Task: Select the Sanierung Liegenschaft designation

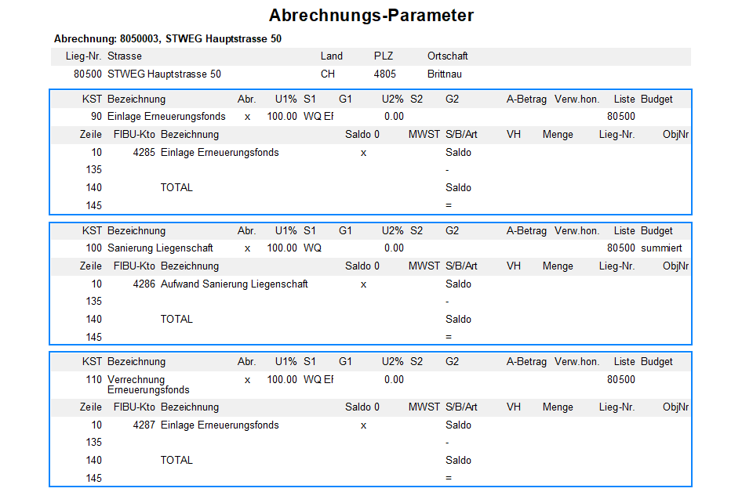Action: coord(161,248)
